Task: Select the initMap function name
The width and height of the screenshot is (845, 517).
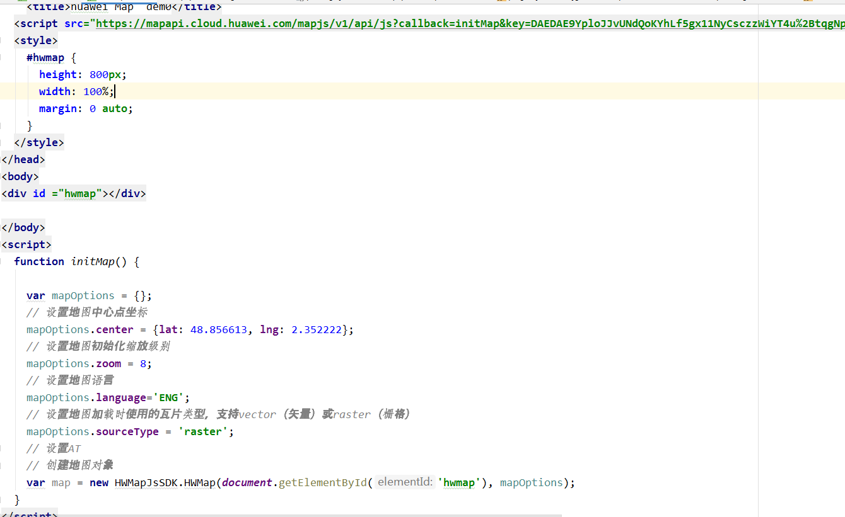Action: click(93, 261)
